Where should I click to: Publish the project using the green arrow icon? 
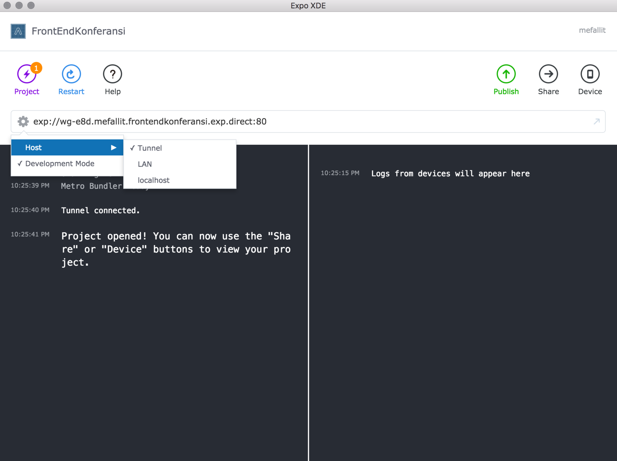(x=506, y=74)
